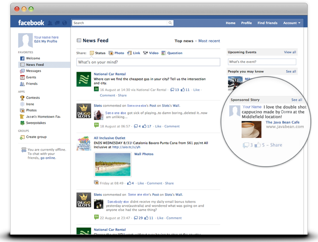The width and height of the screenshot is (318, 242).
Task: Open the aio.tc/s/yh link
Action: pos(126,147)
